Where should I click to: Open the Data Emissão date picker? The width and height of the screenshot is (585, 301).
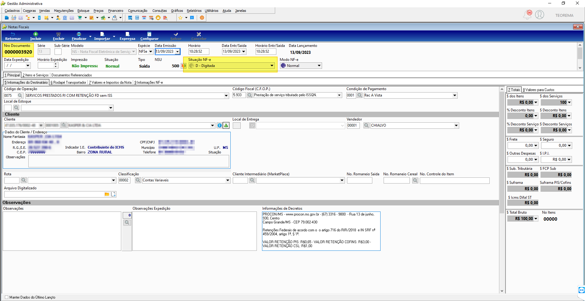pos(177,51)
